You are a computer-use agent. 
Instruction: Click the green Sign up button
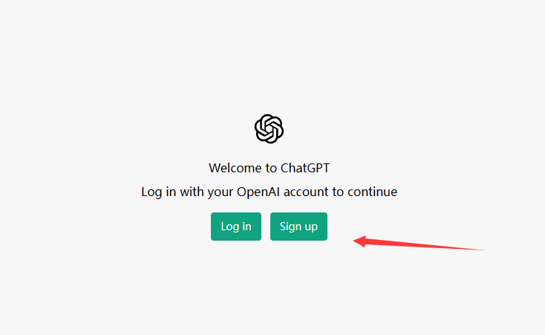(298, 227)
